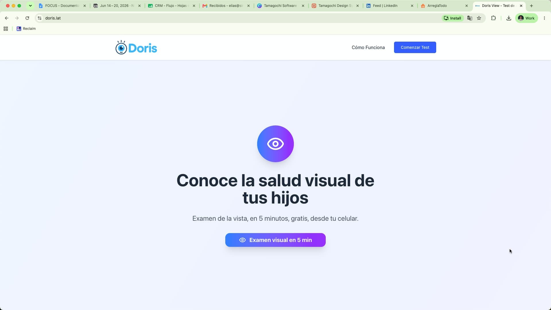Click the Install app button

pyautogui.click(x=453, y=18)
